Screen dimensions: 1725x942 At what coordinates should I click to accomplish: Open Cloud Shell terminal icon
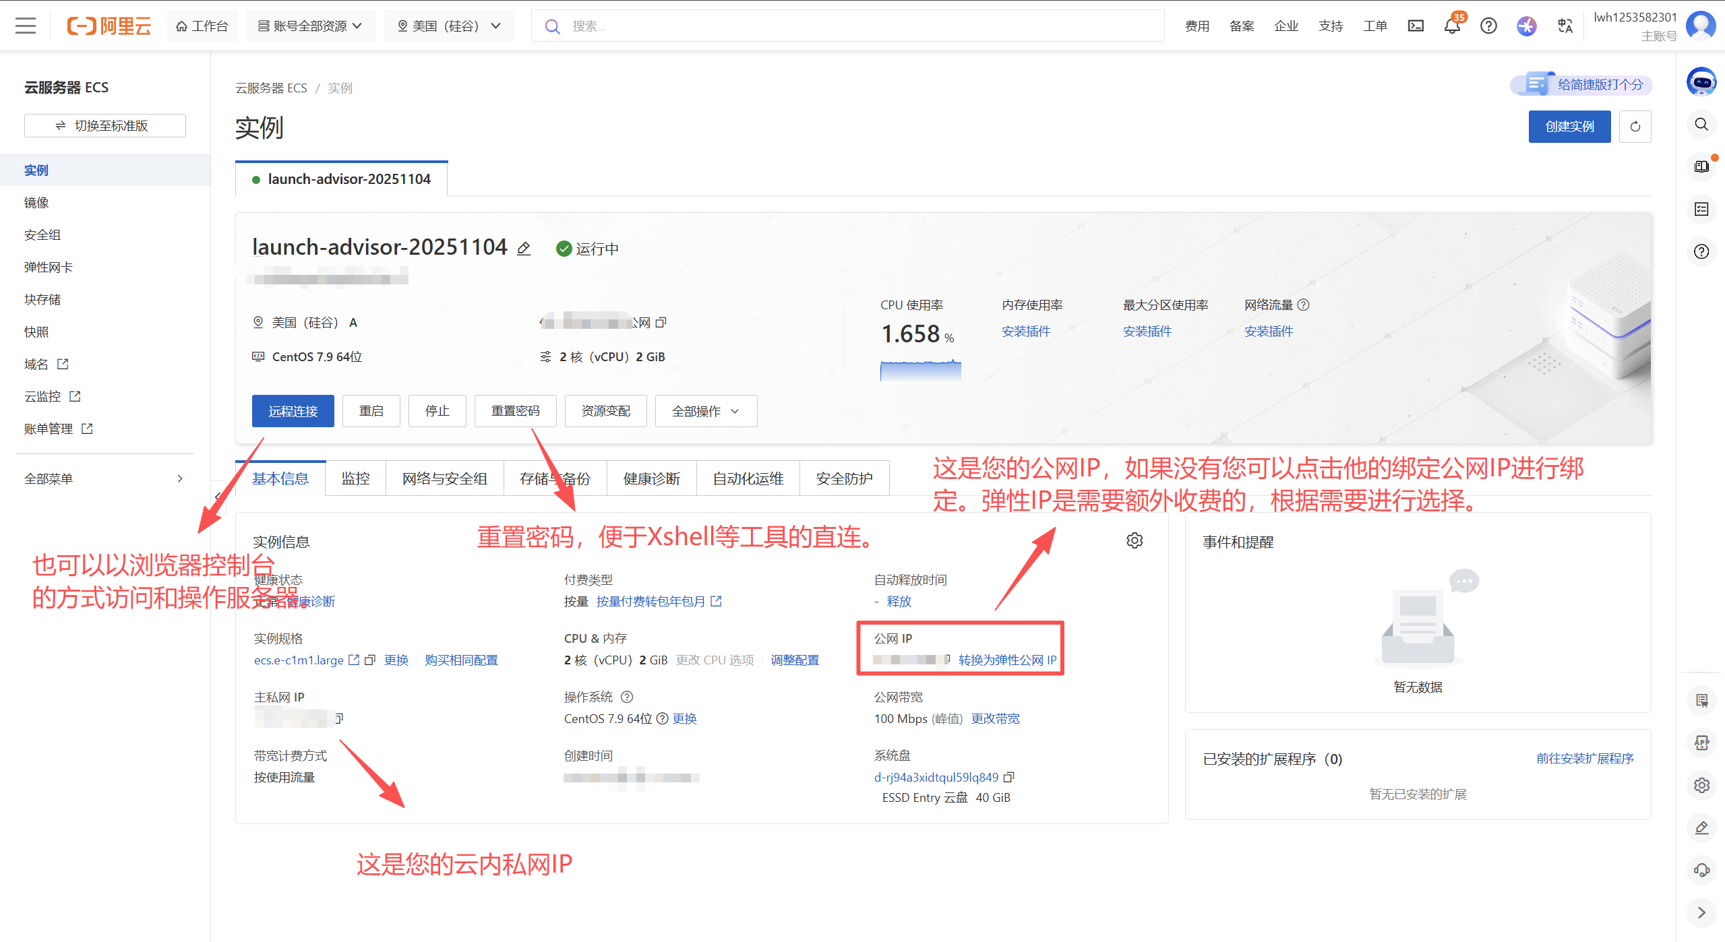tap(1416, 26)
